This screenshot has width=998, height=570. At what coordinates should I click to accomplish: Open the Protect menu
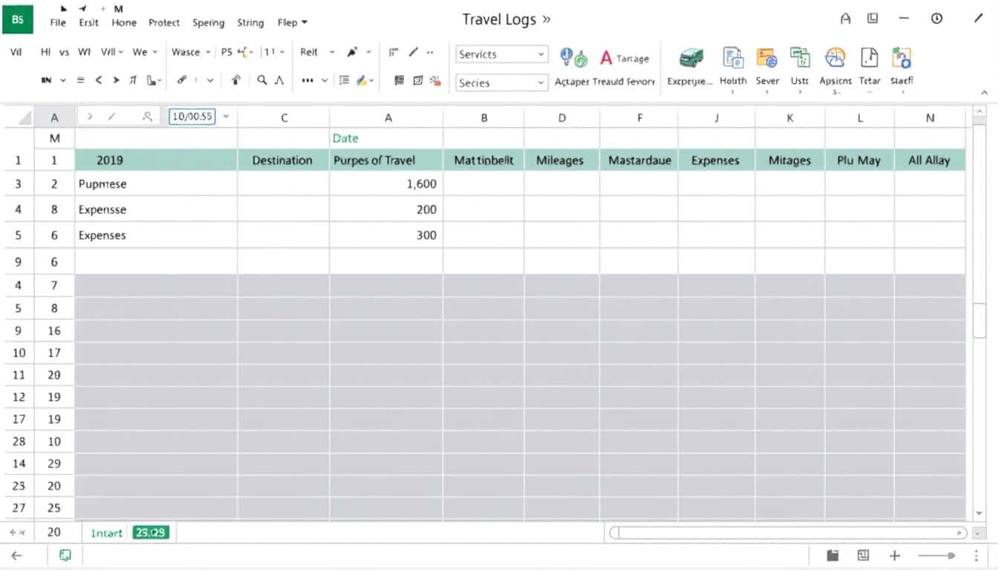pos(164,22)
